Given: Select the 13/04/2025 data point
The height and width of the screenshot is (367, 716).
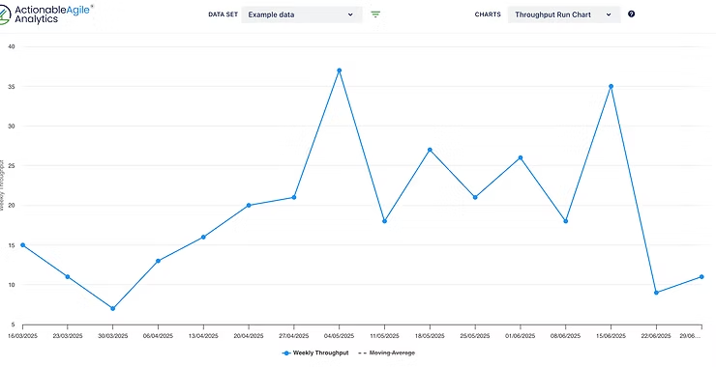Looking at the screenshot, I should tap(203, 237).
